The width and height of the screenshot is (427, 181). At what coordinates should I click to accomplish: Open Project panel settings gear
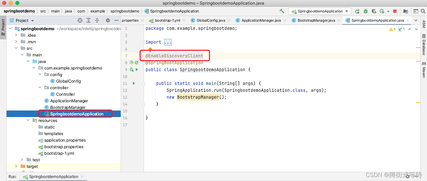pos(108,20)
